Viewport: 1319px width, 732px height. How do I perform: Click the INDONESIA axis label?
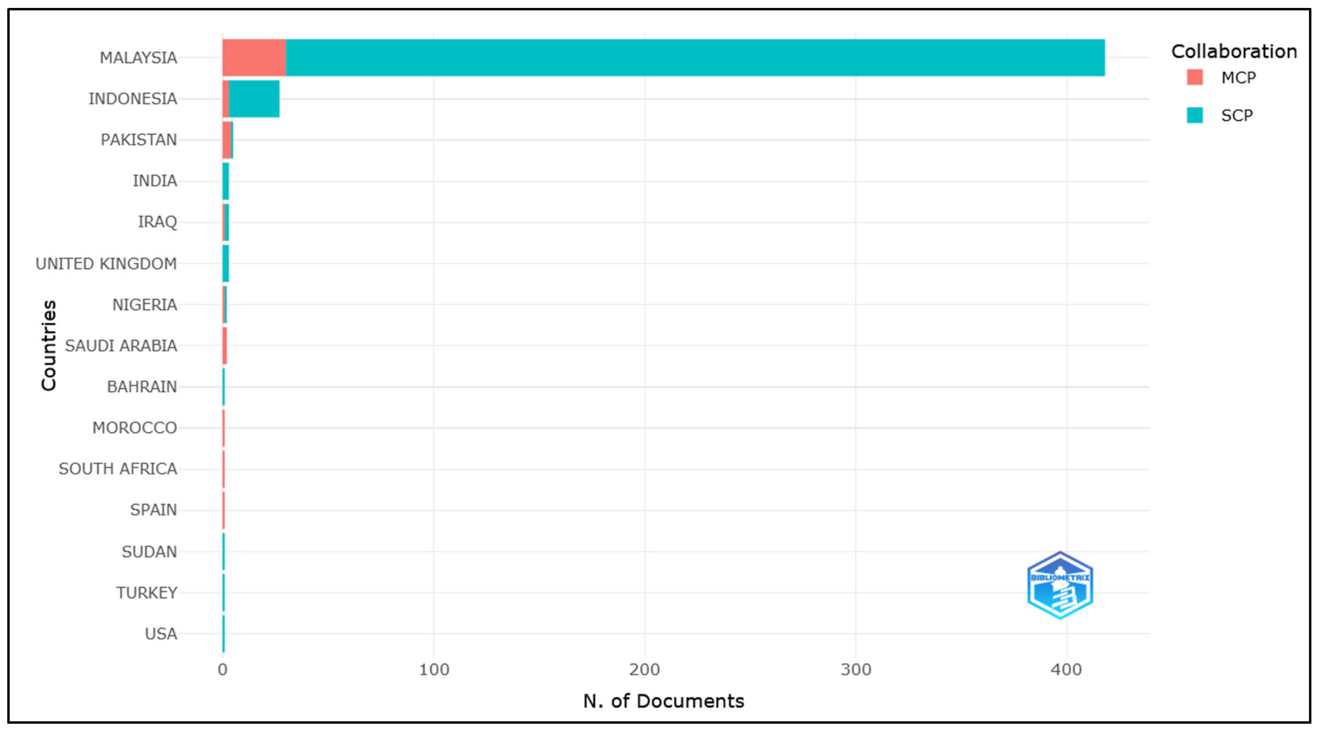coord(133,99)
